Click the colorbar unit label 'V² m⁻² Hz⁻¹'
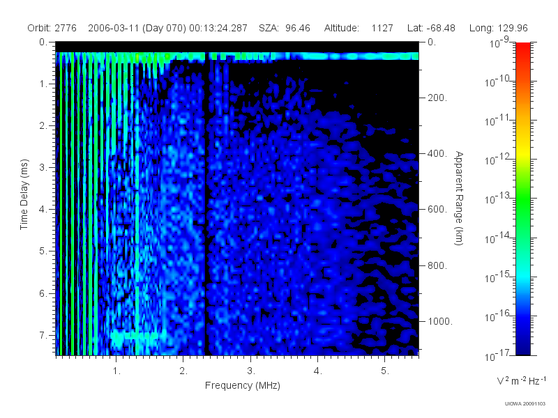 click(x=521, y=380)
